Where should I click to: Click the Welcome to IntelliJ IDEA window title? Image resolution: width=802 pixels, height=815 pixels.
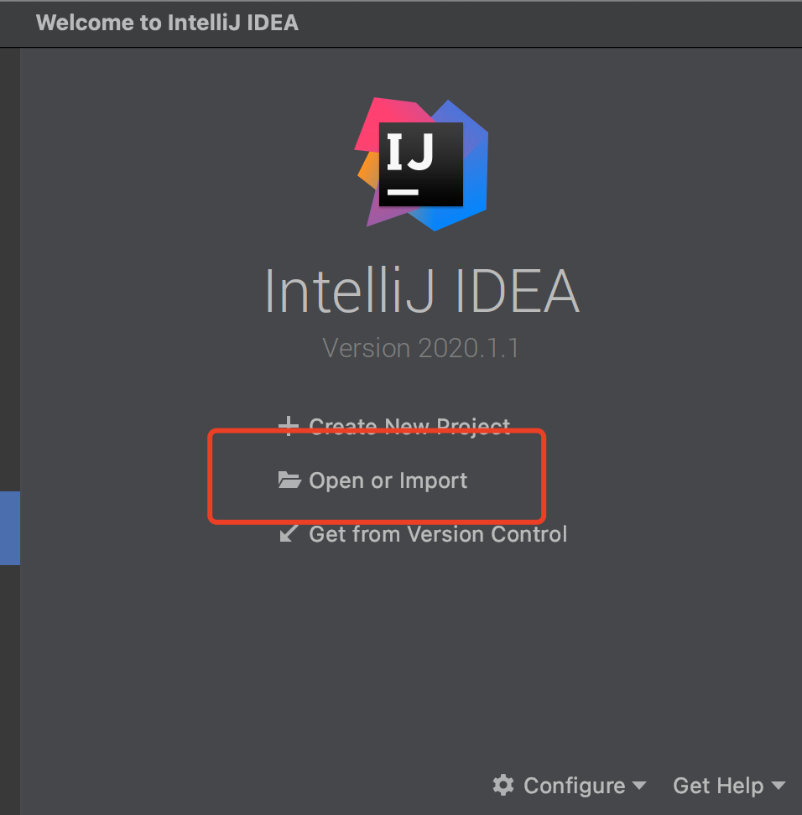click(x=167, y=23)
